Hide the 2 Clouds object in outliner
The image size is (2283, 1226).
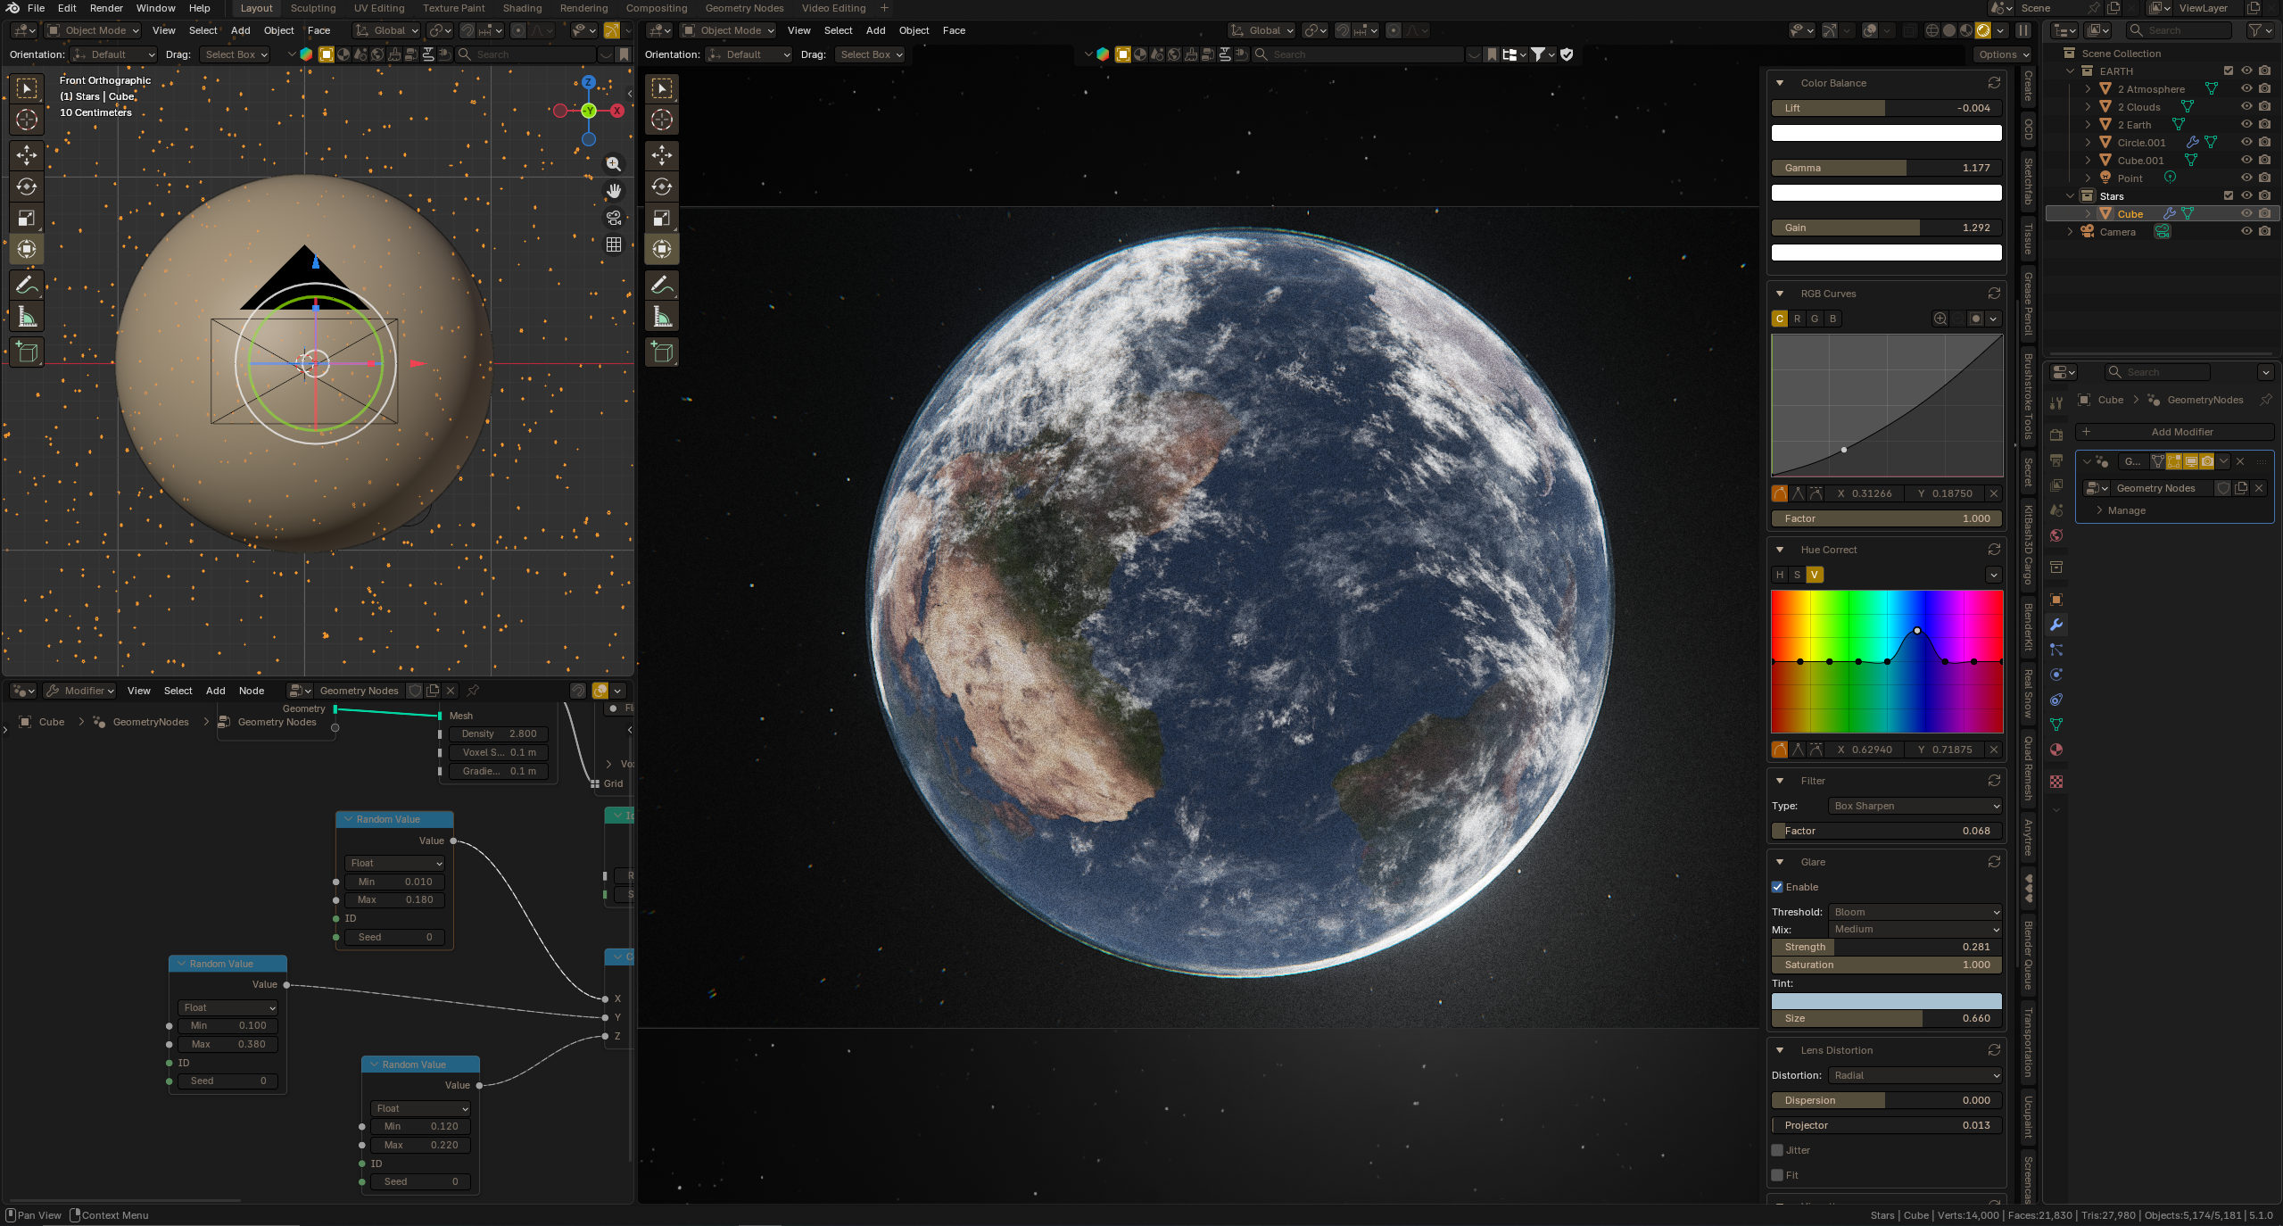(2246, 107)
